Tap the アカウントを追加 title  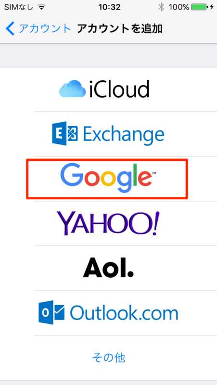click(x=119, y=29)
